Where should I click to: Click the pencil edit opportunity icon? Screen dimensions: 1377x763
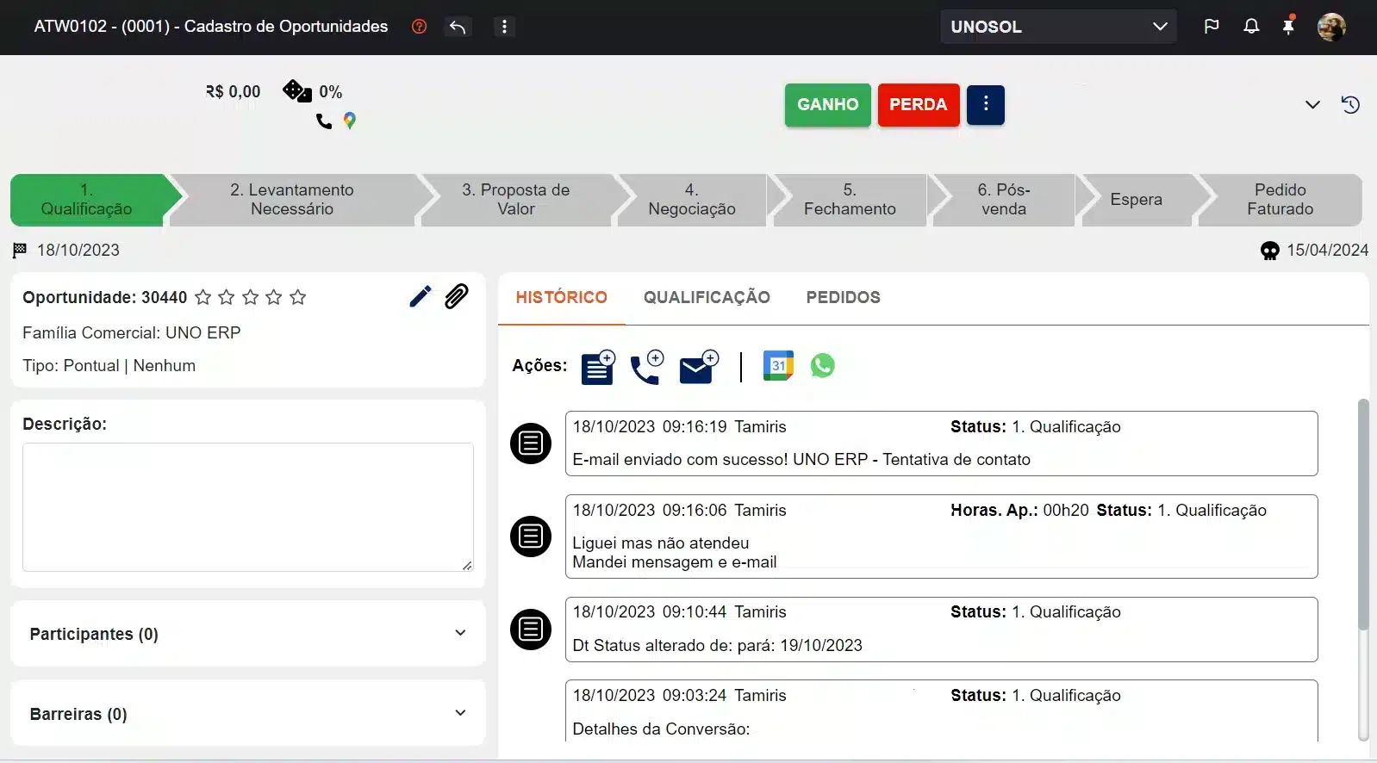point(420,297)
